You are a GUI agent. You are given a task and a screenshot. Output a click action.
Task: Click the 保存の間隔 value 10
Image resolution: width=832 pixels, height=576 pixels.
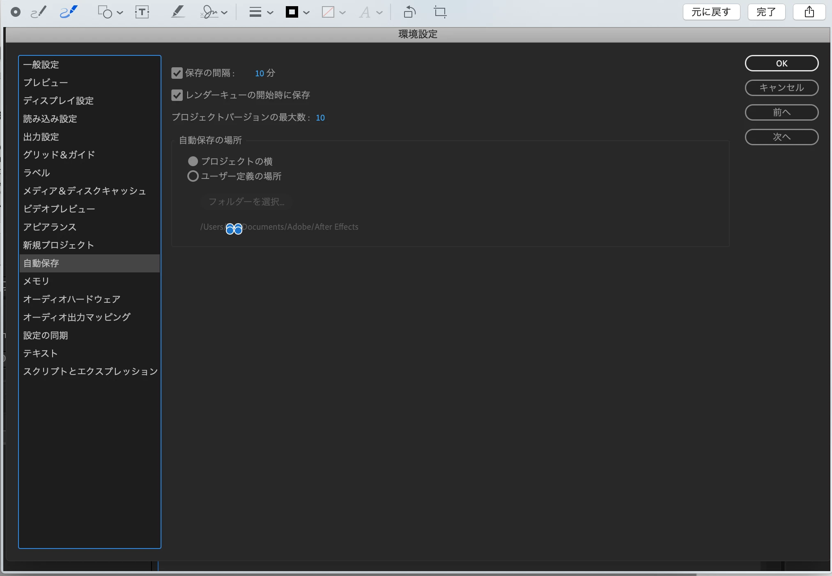pyautogui.click(x=259, y=73)
